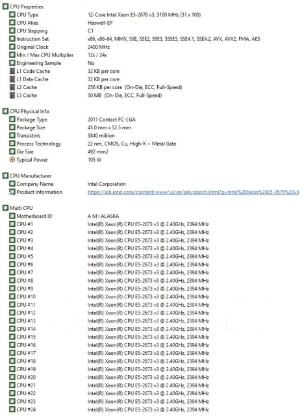Select the '30 MB' L3 Cache value

[x=95, y=96]
